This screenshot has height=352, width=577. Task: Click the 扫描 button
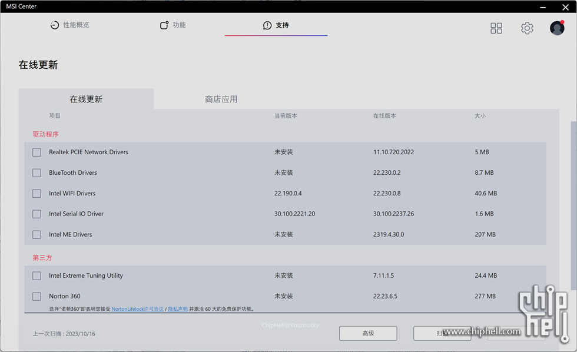point(442,333)
